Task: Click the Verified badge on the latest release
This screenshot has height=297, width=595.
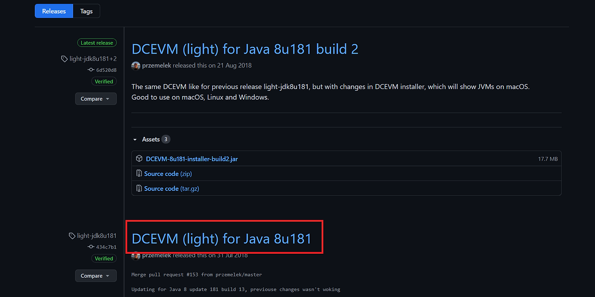Action: click(104, 81)
